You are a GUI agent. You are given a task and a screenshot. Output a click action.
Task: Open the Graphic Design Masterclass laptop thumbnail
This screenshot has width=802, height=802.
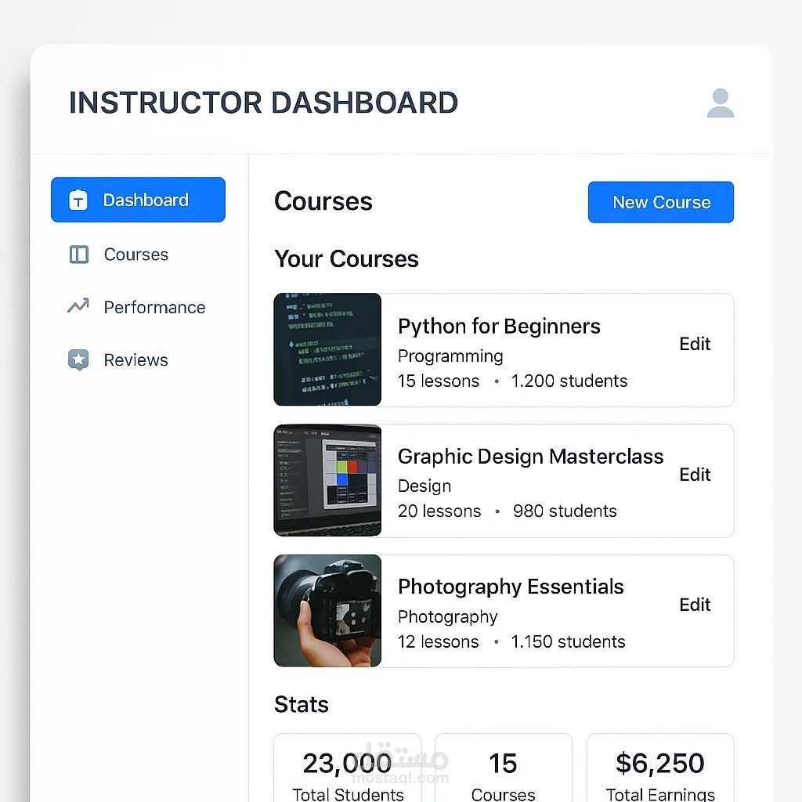pyautogui.click(x=327, y=480)
